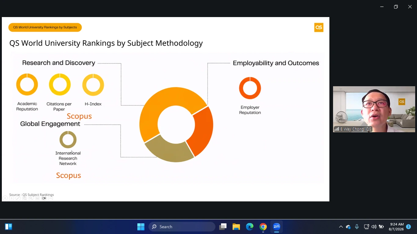Open the pen annotation tool on slide
The image size is (417, 234).
18,198
